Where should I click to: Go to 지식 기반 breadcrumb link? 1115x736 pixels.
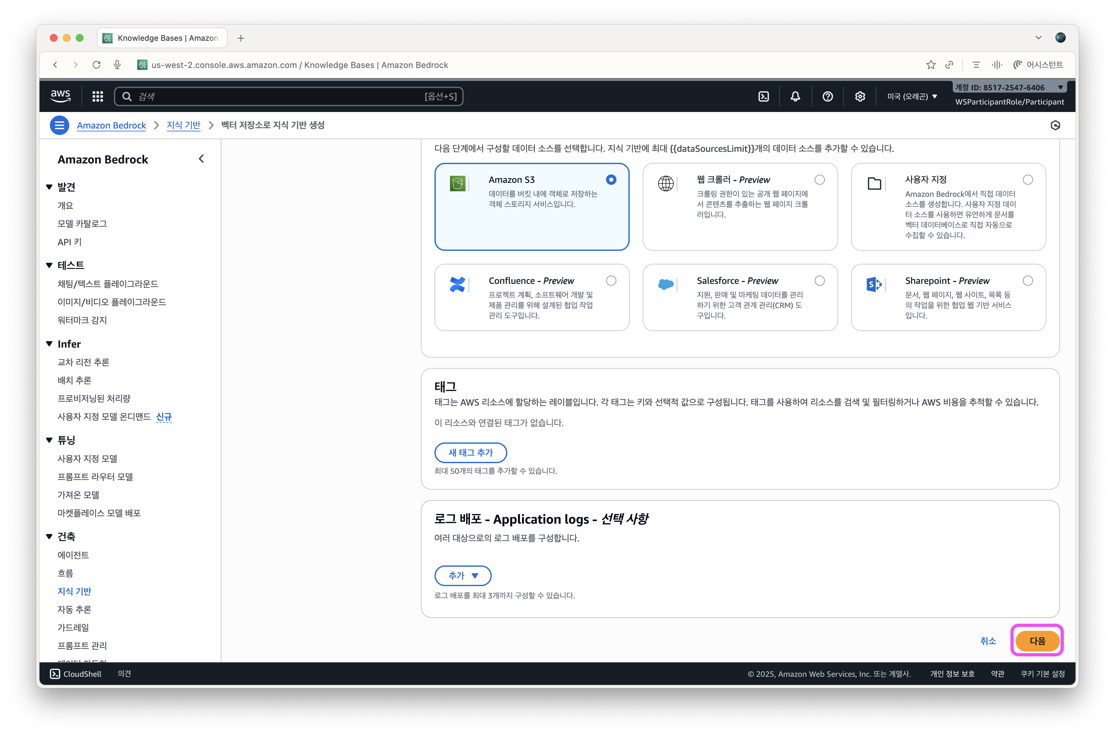[183, 125]
